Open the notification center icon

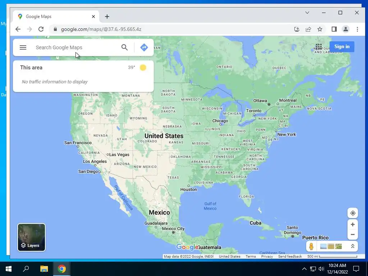point(356,269)
